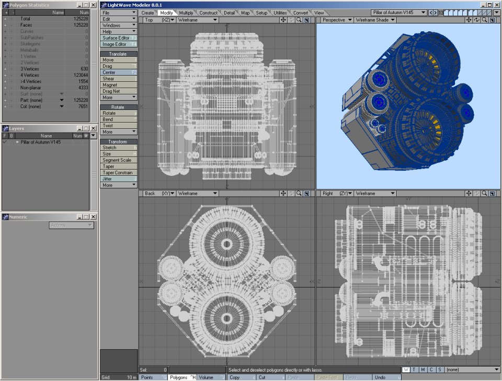
Task: Switch to the Multiply tab
Action: pyautogui.click(x=186, y=13)
